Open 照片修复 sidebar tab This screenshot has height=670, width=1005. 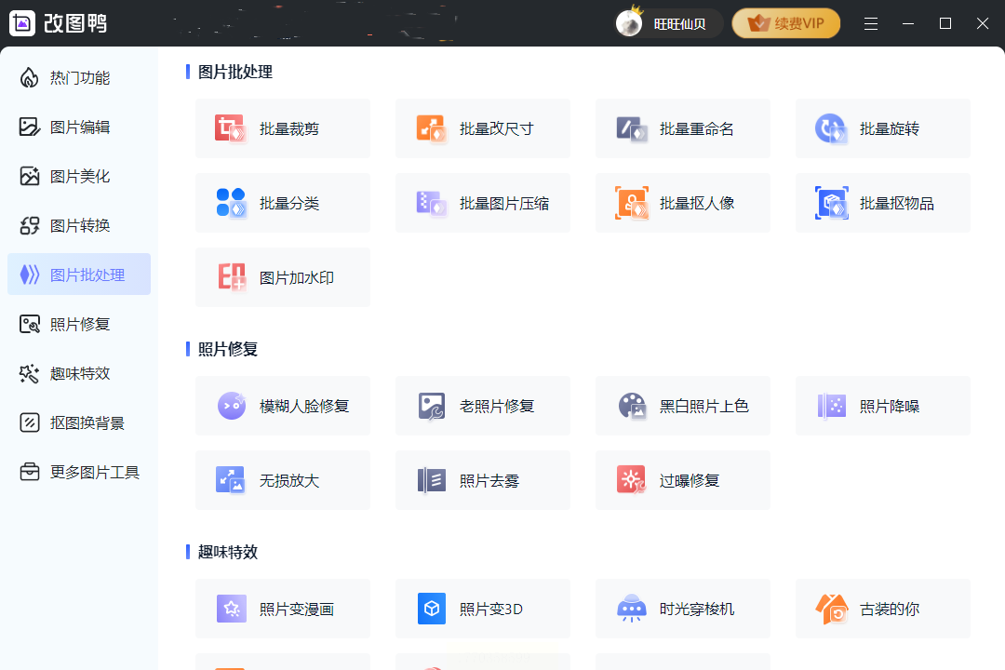[79, 324]
